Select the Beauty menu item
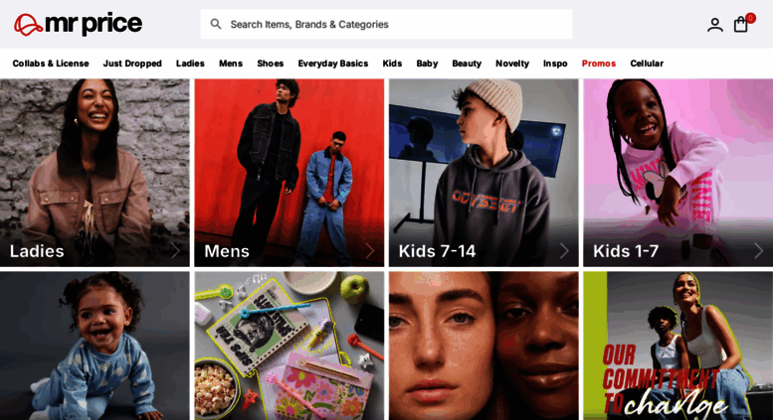This screenshot has width=773, height=420. coord(467,64)
